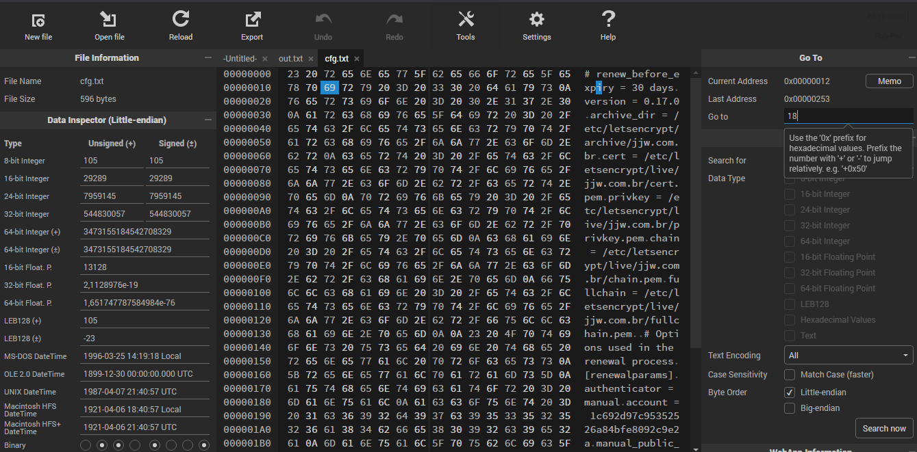Reload the current file
This screenshot has width=917, height=452.
click(x=181, y=20)
